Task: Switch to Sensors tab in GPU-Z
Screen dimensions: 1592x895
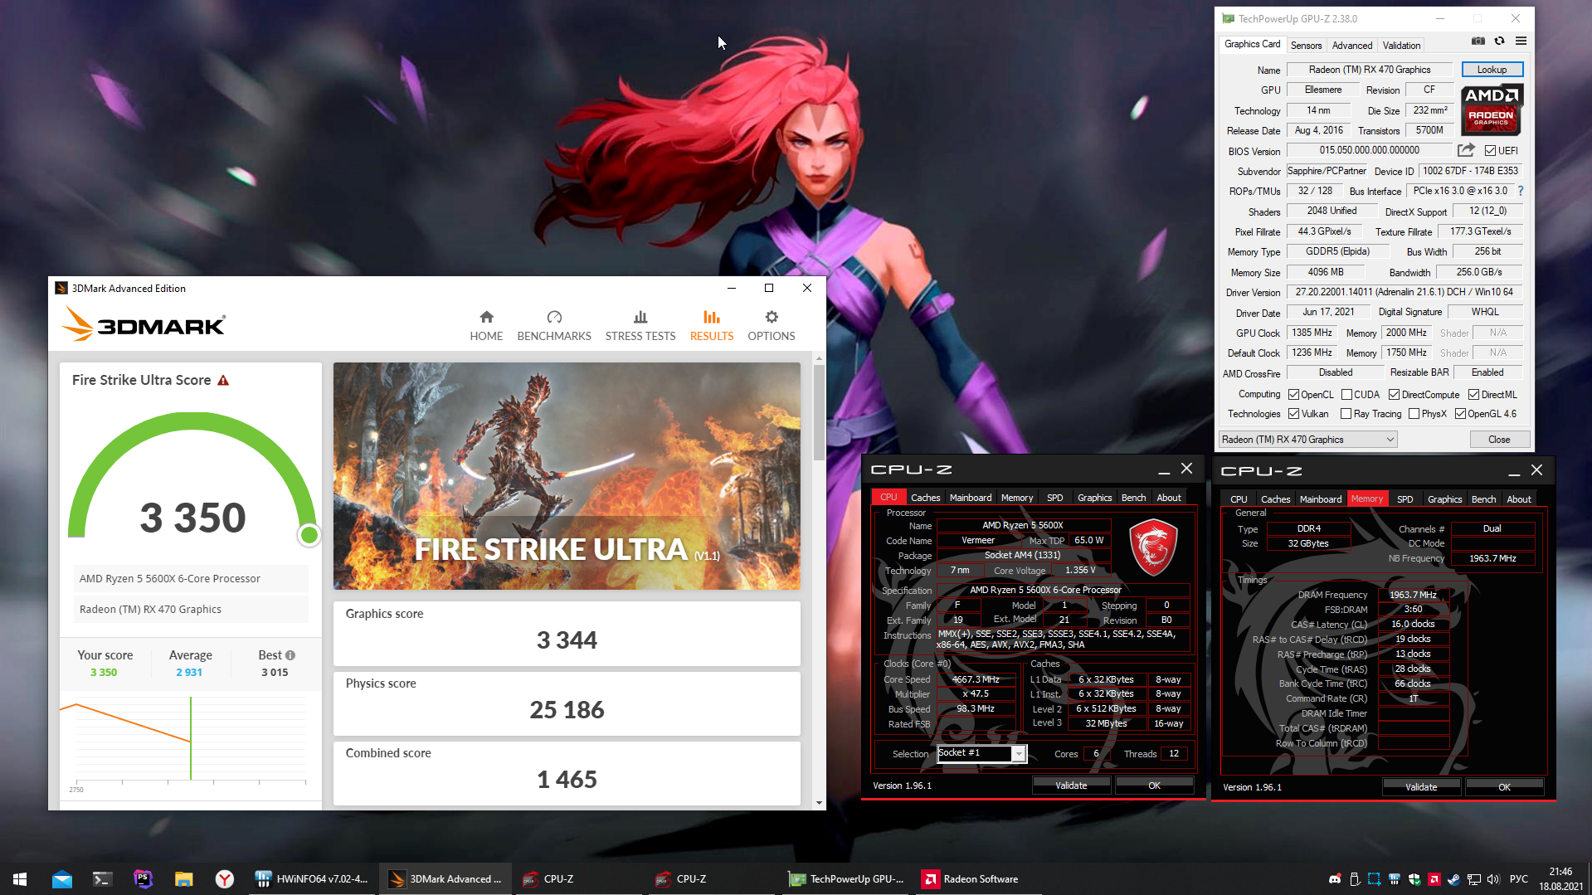Action: pyautogui.click(x=1306, y=46)
